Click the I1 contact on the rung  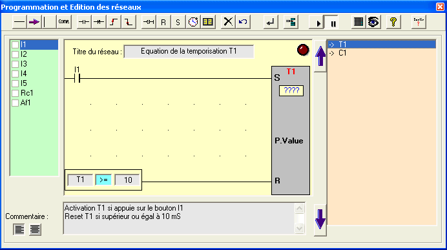(x=77, y=78)
